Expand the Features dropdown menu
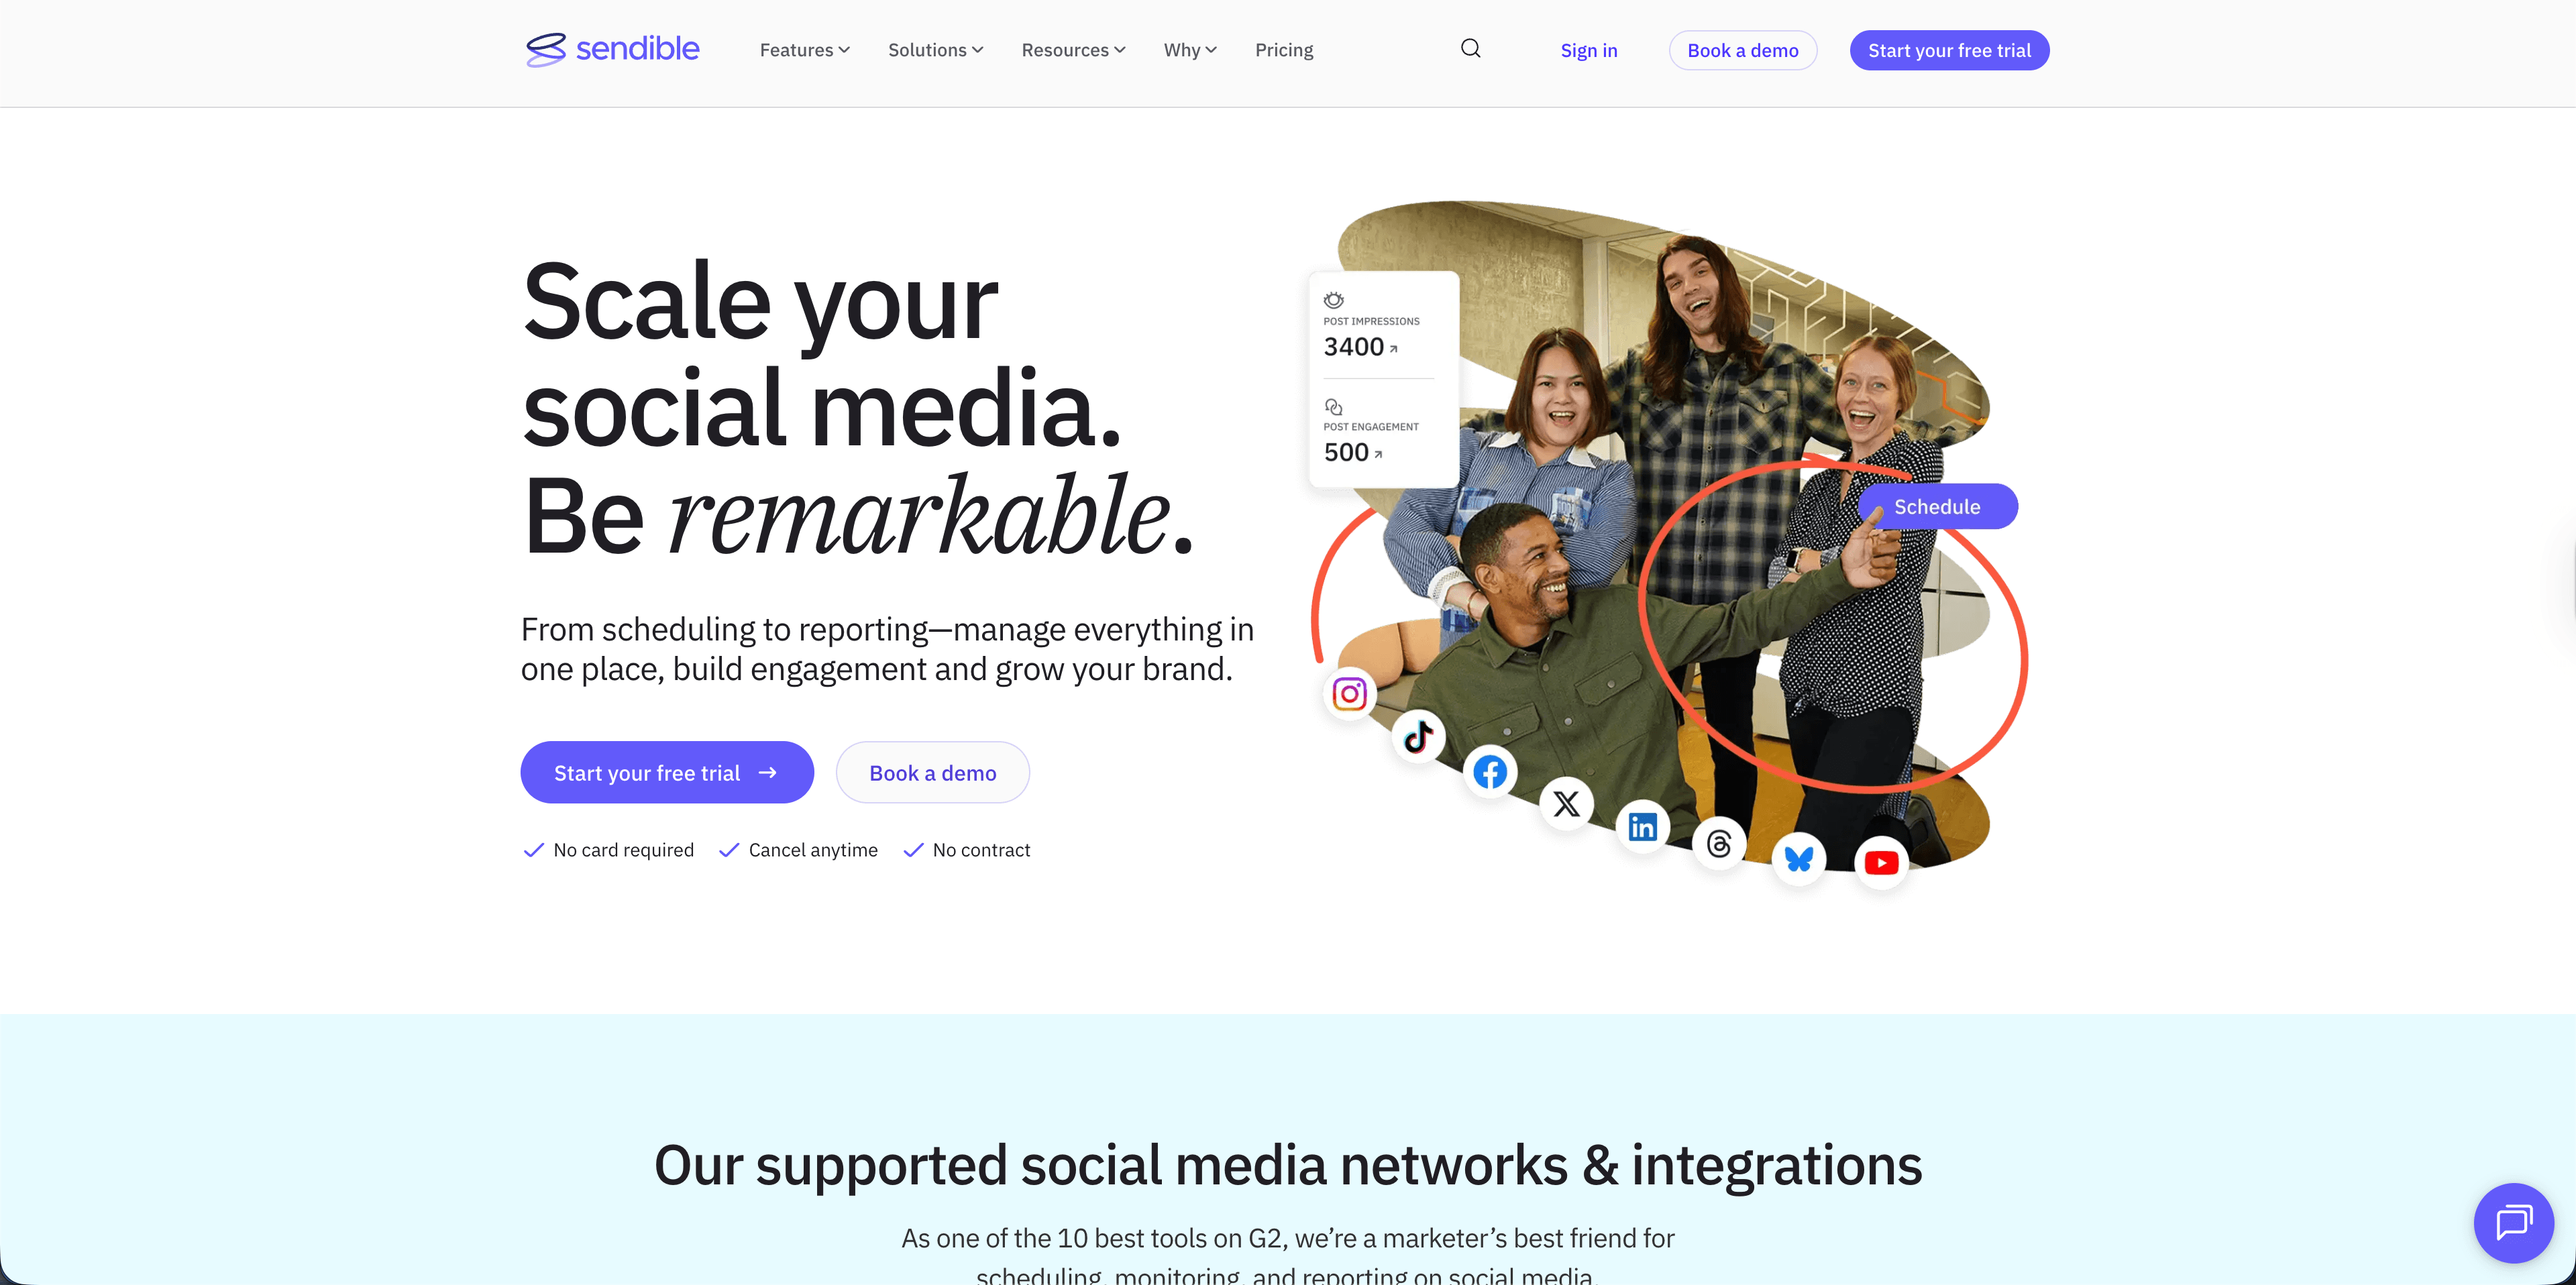Screen dimensions: 2576x1285 point(804,50)
